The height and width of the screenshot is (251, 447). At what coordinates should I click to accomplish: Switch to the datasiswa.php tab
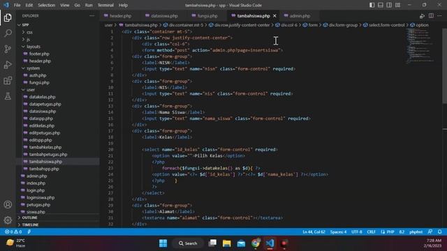point(164,16)
